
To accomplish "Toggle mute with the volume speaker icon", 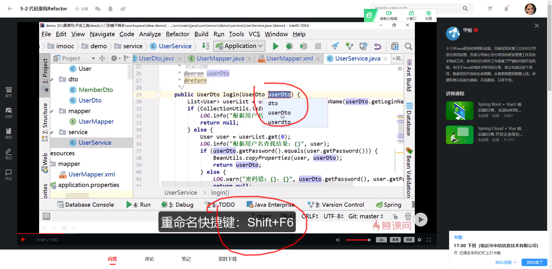I will (x=338, y=240).
